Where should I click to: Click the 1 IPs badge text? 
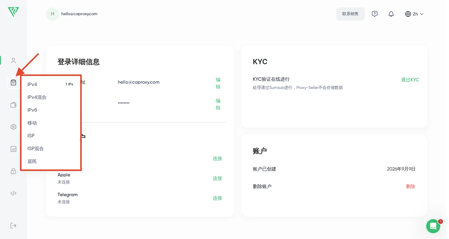pos(69,84)
